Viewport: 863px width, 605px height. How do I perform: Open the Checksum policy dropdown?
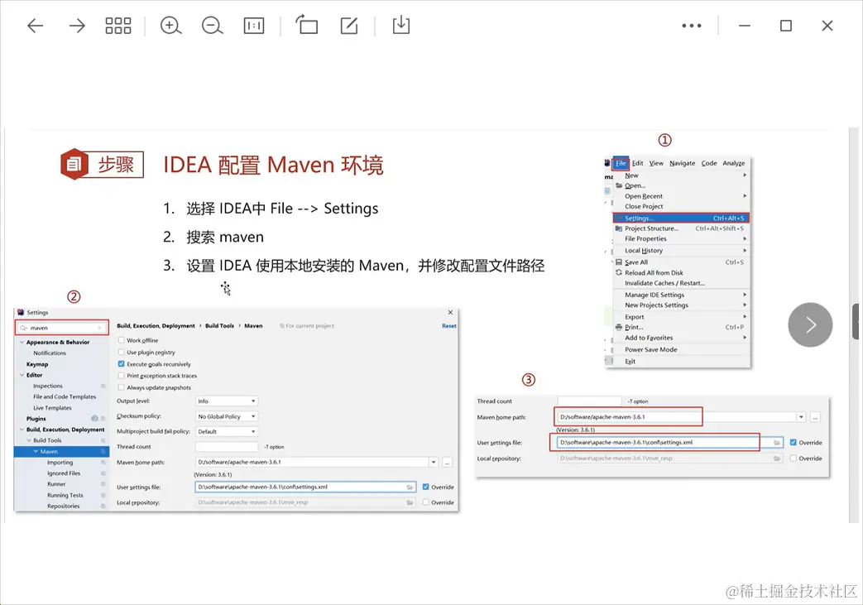coord(227,416)
